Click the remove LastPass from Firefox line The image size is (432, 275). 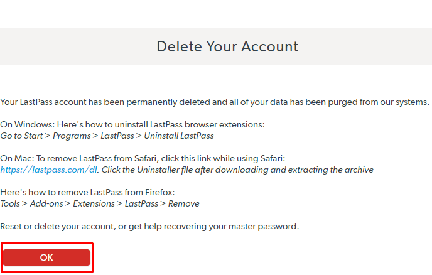87,192
